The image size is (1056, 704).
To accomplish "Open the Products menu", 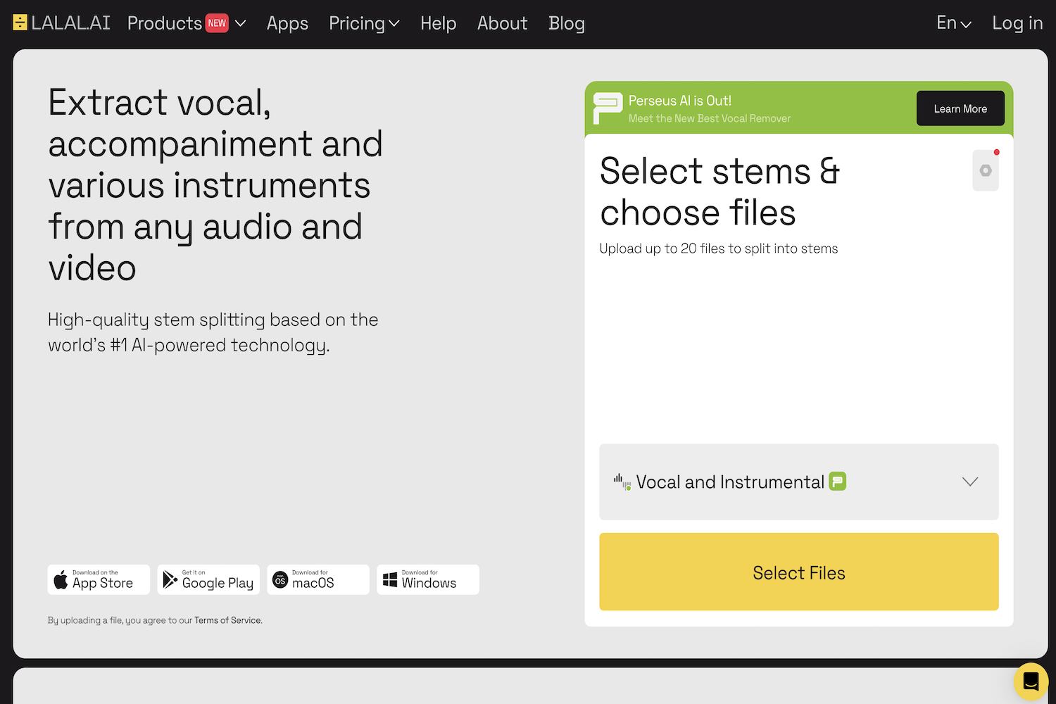I will click(x=187, y=23).
